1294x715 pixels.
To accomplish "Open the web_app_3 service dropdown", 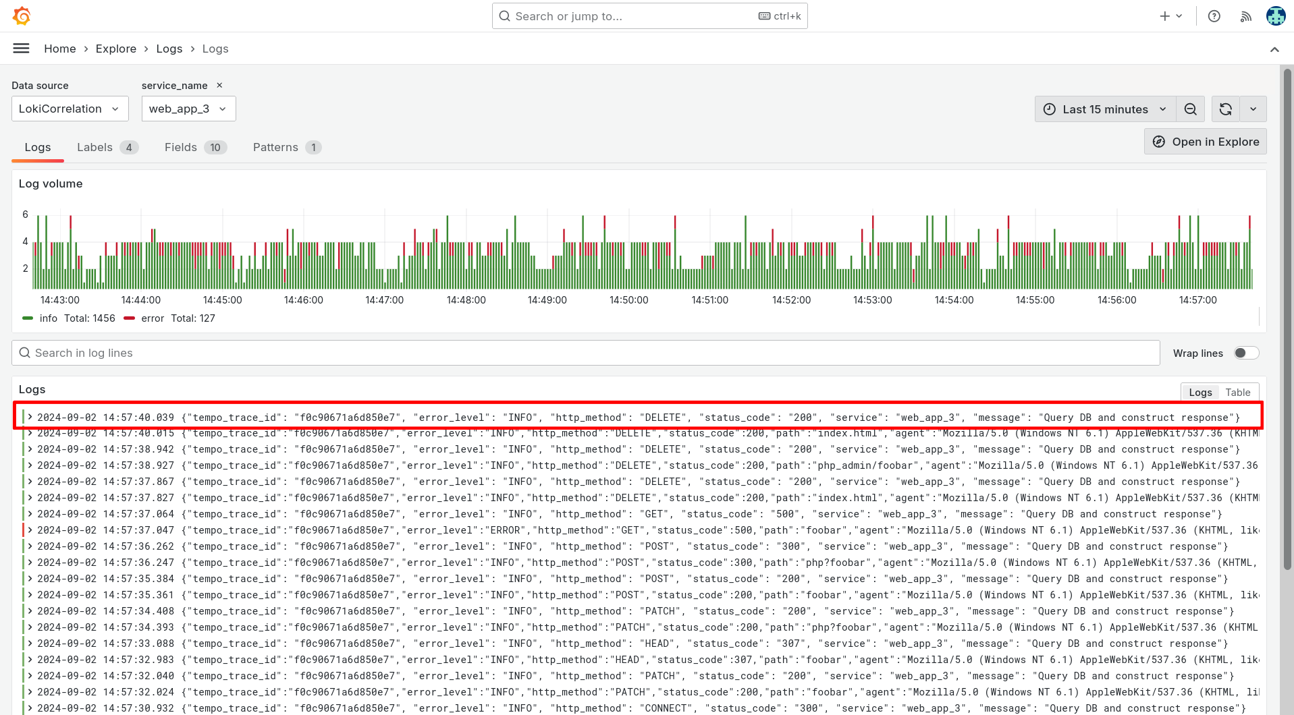I will [188, 109].
